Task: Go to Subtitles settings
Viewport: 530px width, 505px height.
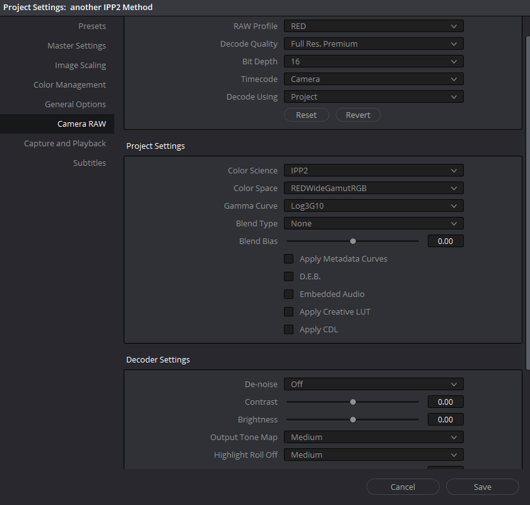Action: [x=90, y=163]
